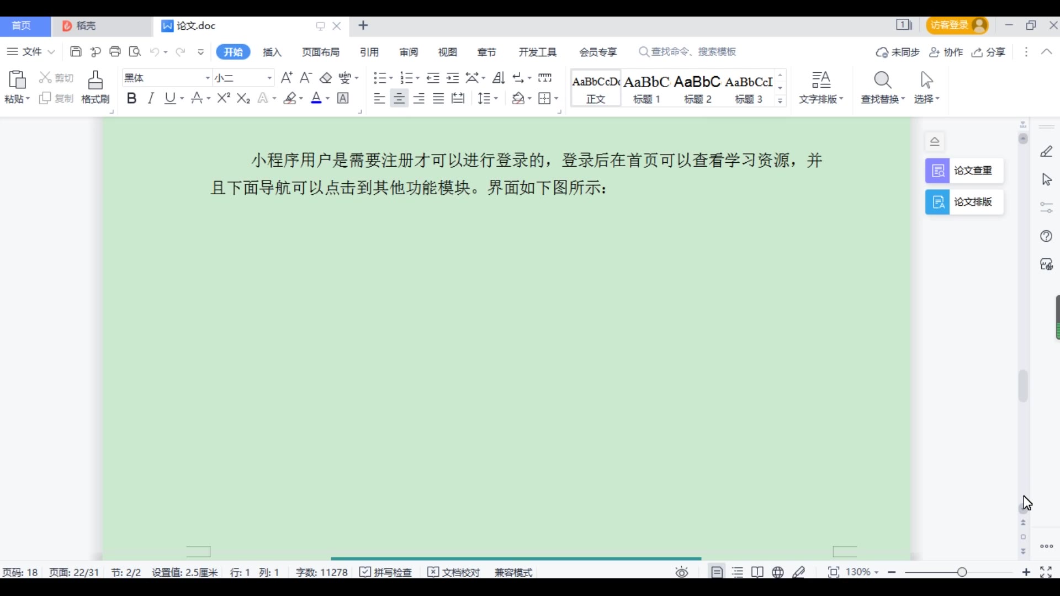Image resolution: width=1060 pixels, height=596 pixels.
Task: Click the Save icon in quick toolbar
Action: 76,52
